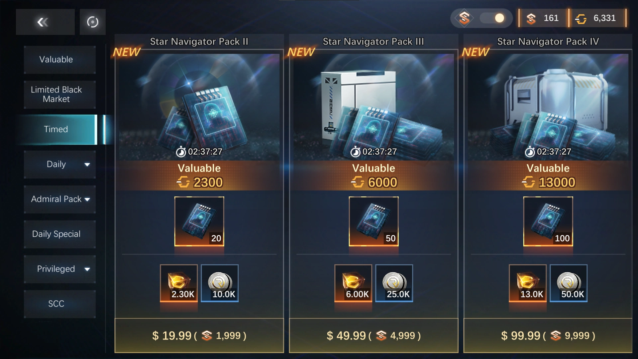Expand the Privileged category dropdown
Screen dimensions: 638x359
point(87,269)
